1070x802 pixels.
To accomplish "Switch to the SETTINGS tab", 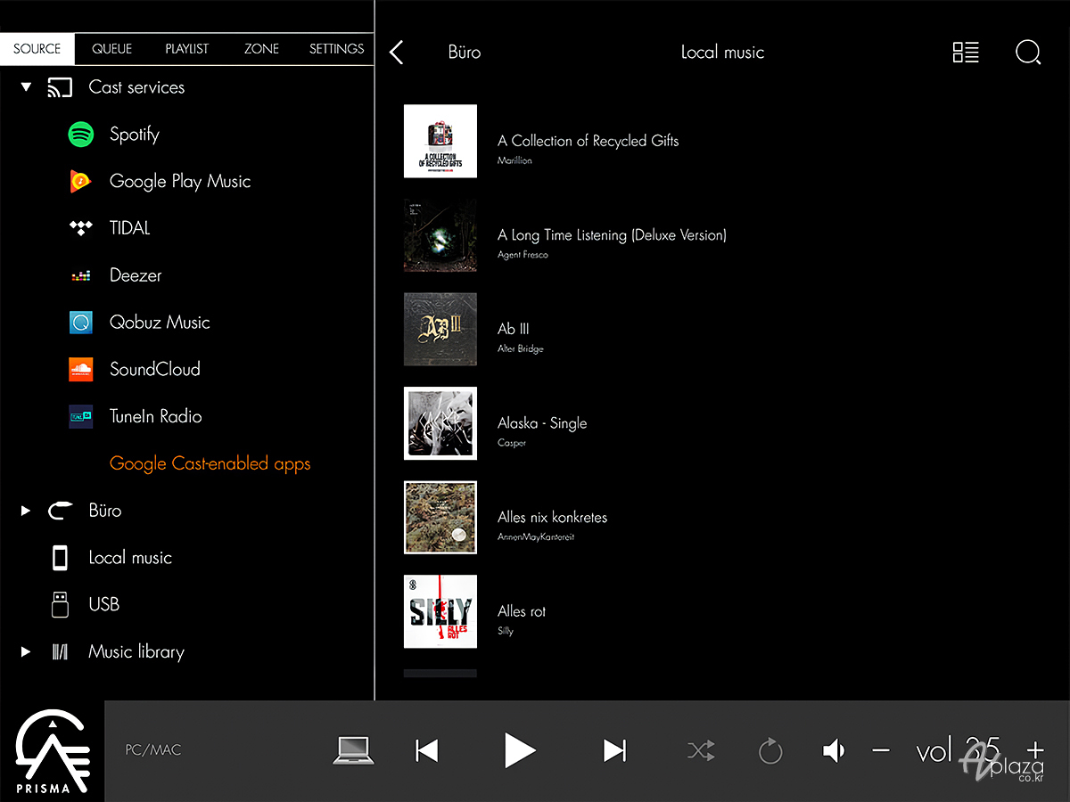I will tap(337, 49).
